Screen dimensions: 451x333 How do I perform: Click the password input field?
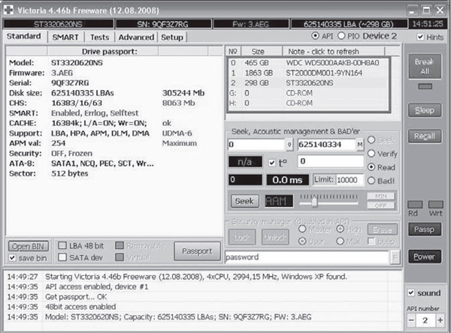(x=307, y=257)
